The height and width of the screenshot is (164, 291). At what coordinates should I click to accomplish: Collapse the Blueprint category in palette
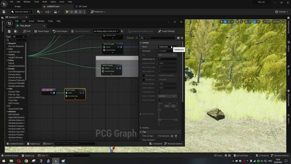[7, 44]
